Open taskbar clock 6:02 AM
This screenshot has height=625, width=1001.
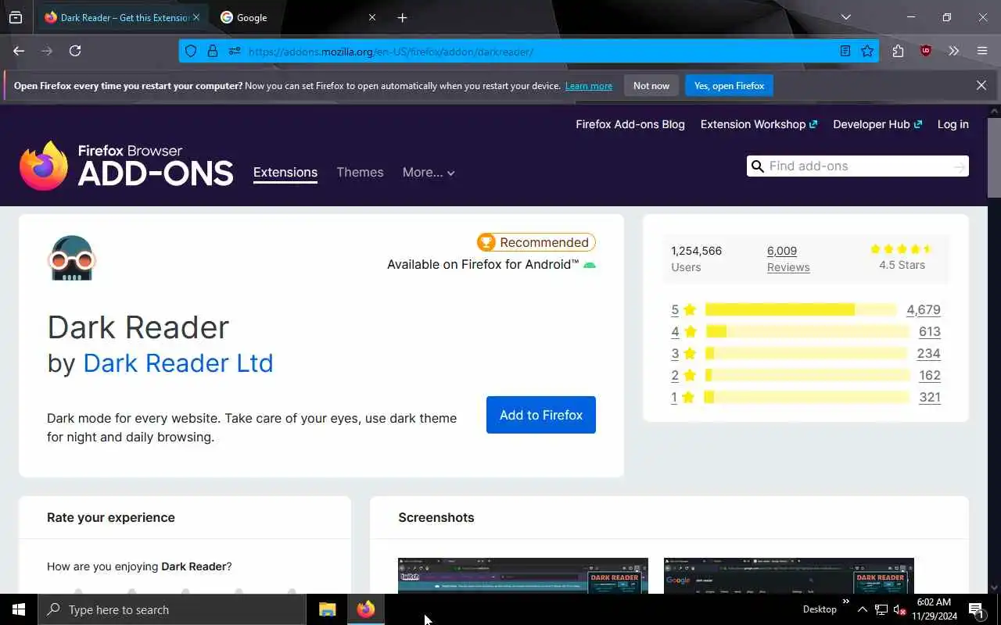[x=934, y=609]
